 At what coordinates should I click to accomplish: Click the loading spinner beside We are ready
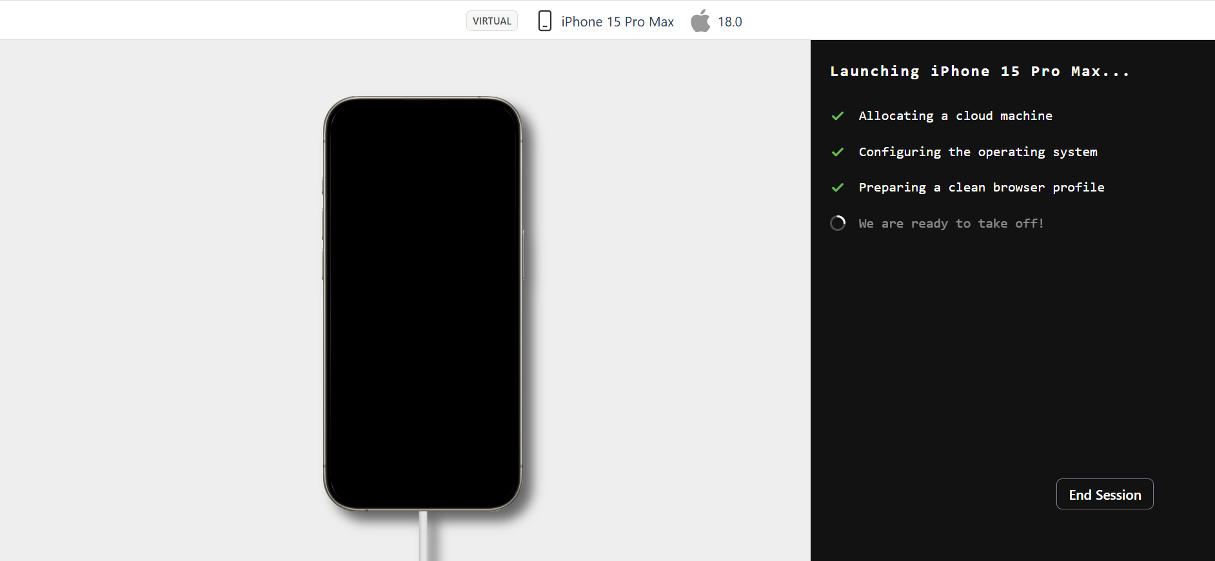point(838,223)
